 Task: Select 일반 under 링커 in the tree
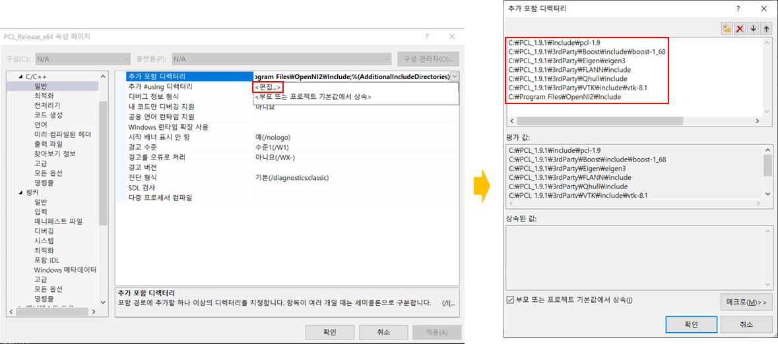pos(41,202)
